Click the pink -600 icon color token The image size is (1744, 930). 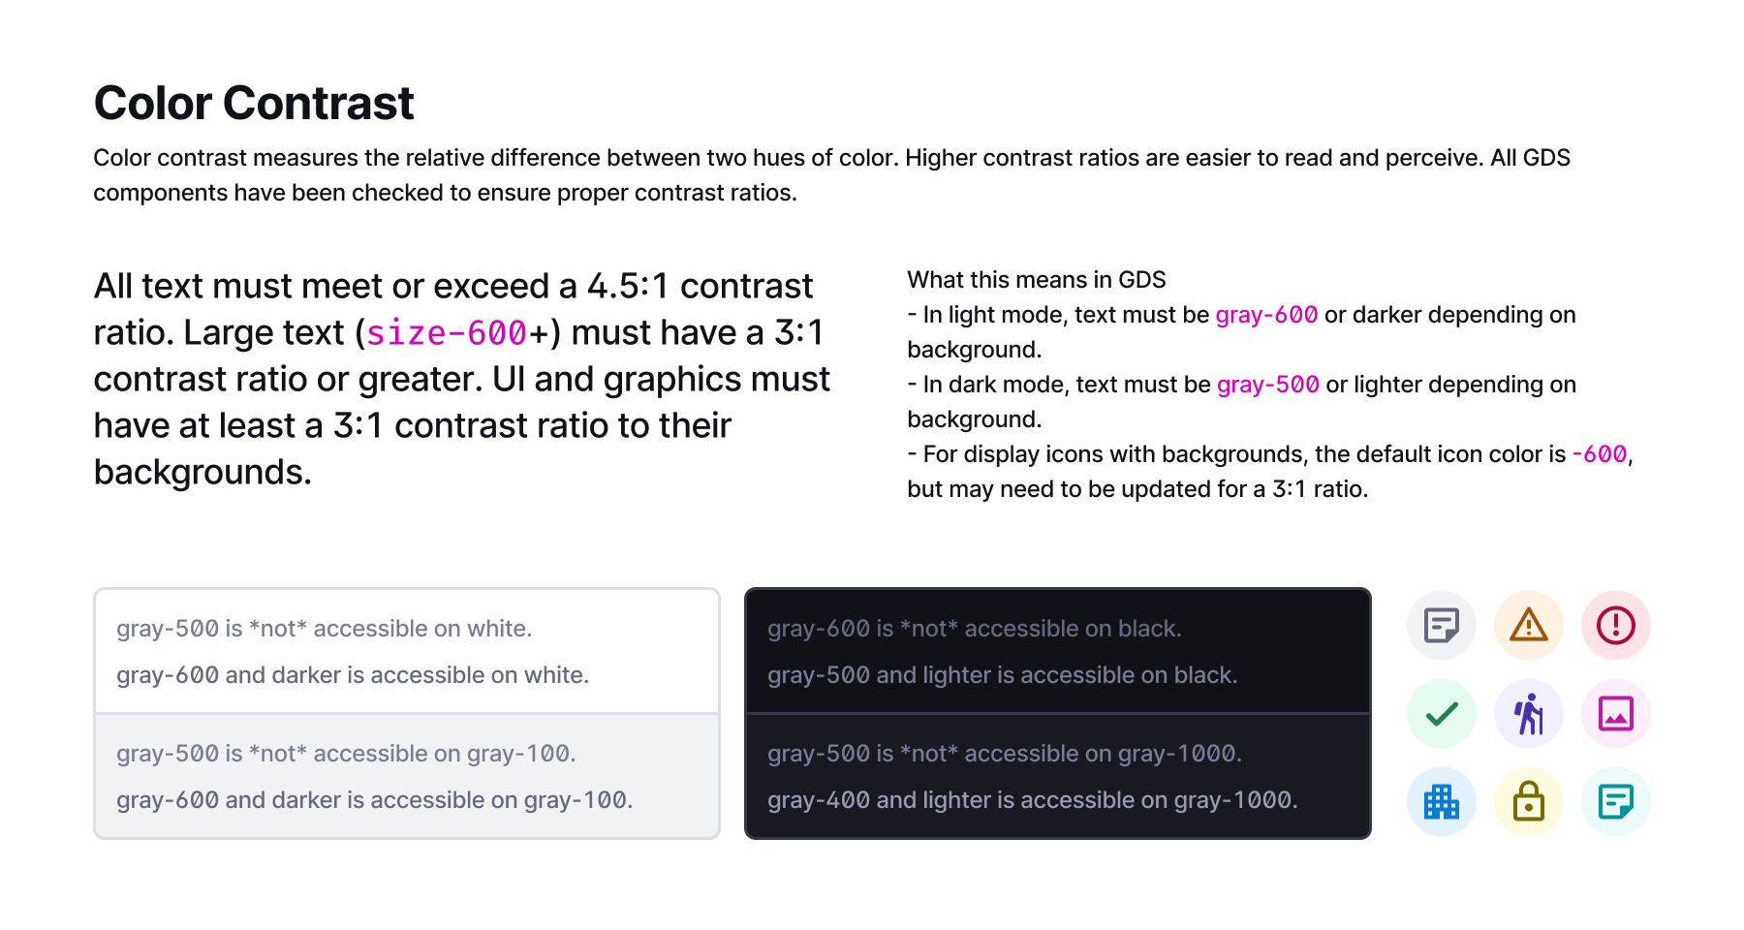click(1600, 454)
